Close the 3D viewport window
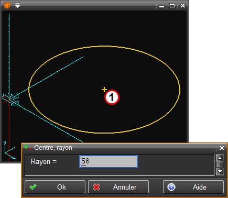 click(182, 6)
